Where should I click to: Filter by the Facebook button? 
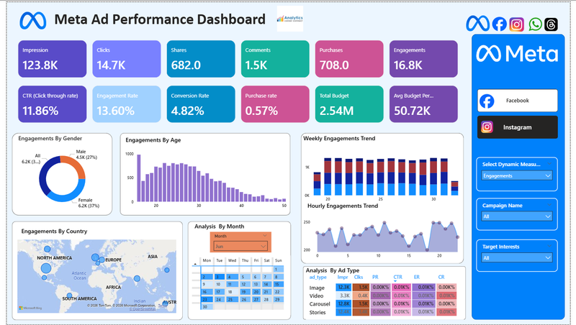tap(517, 101)
